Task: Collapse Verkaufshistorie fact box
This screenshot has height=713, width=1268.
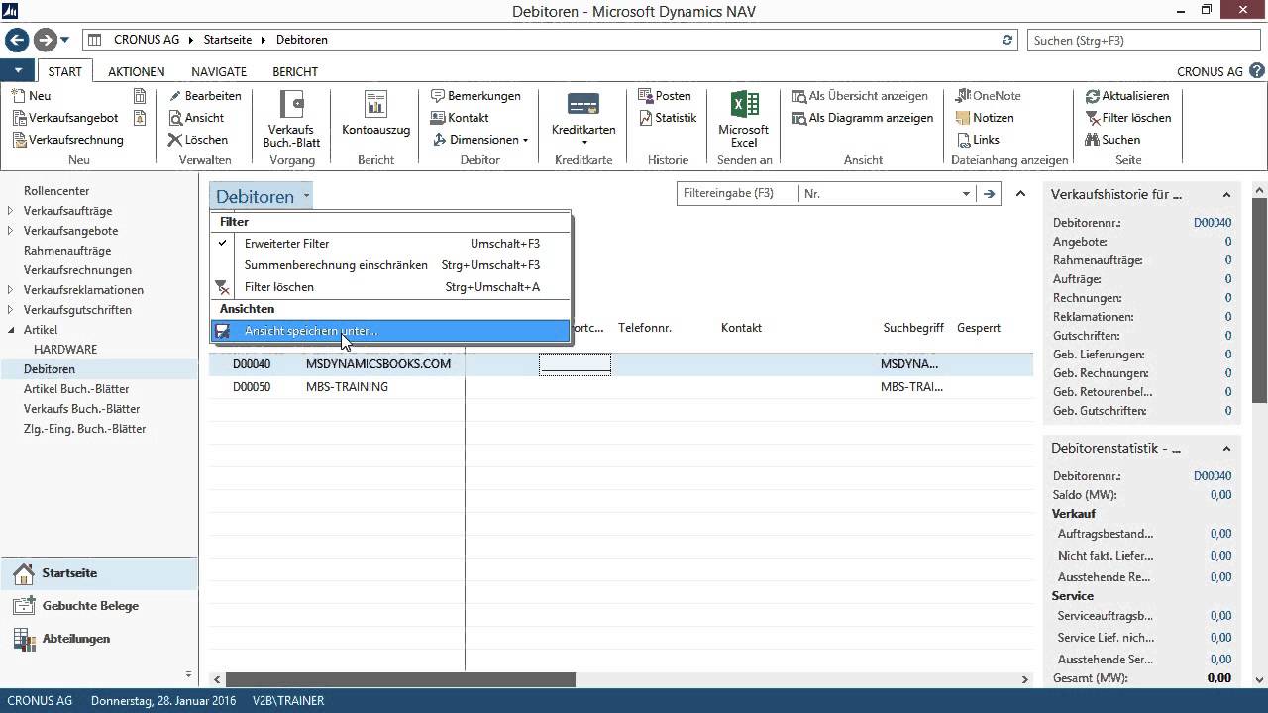Action: point(1226,195)
